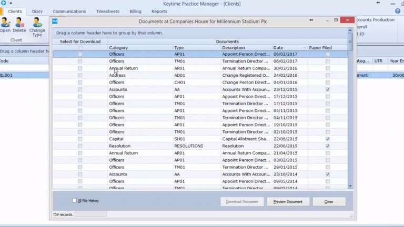The image size is (404, 227).
Task: Switch to the Timesheets tab
Action: [x=108, y=12]
